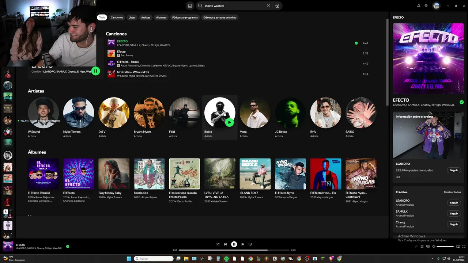The height and width of the screenshot is (263, 468).
Task: Click Spotify icon in Windows taskbar
Action: pos(226,259)
